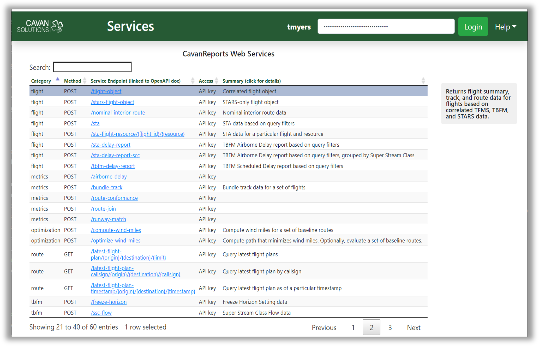Go to Previous page
The image size is (539, 346).
point(324,327)
